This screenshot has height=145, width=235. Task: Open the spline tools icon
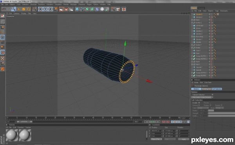pyautogui.click(x=82, y=9)
